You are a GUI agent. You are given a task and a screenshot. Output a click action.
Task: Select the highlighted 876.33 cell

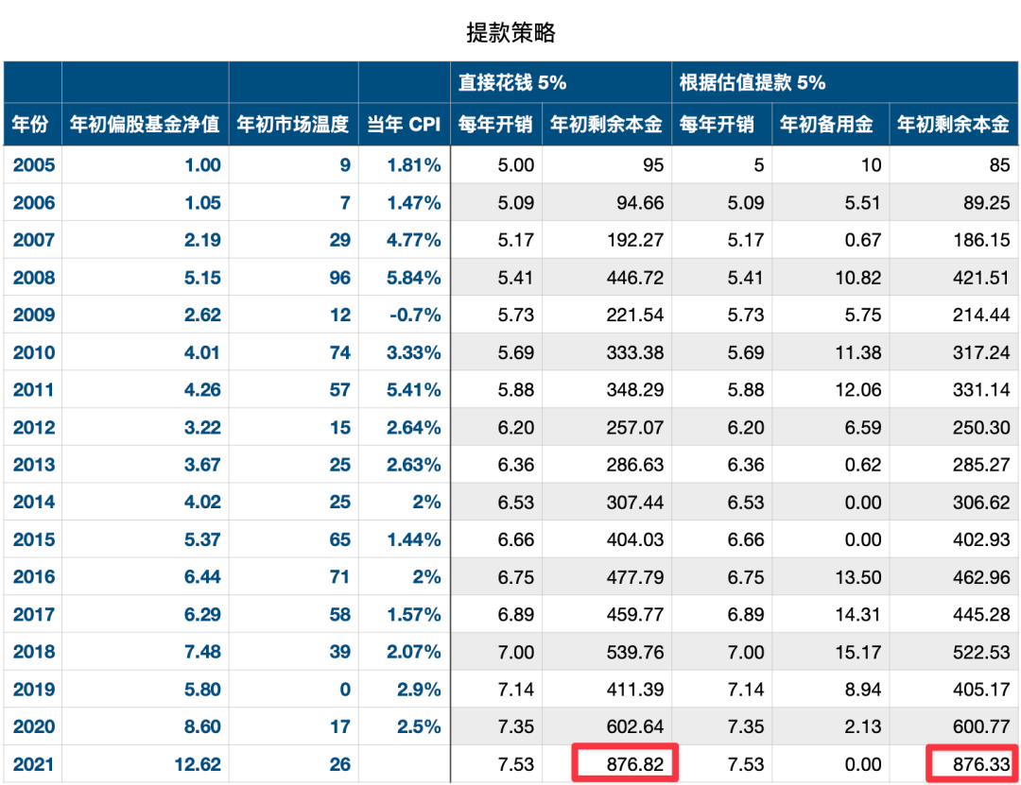tap(973, 763)
